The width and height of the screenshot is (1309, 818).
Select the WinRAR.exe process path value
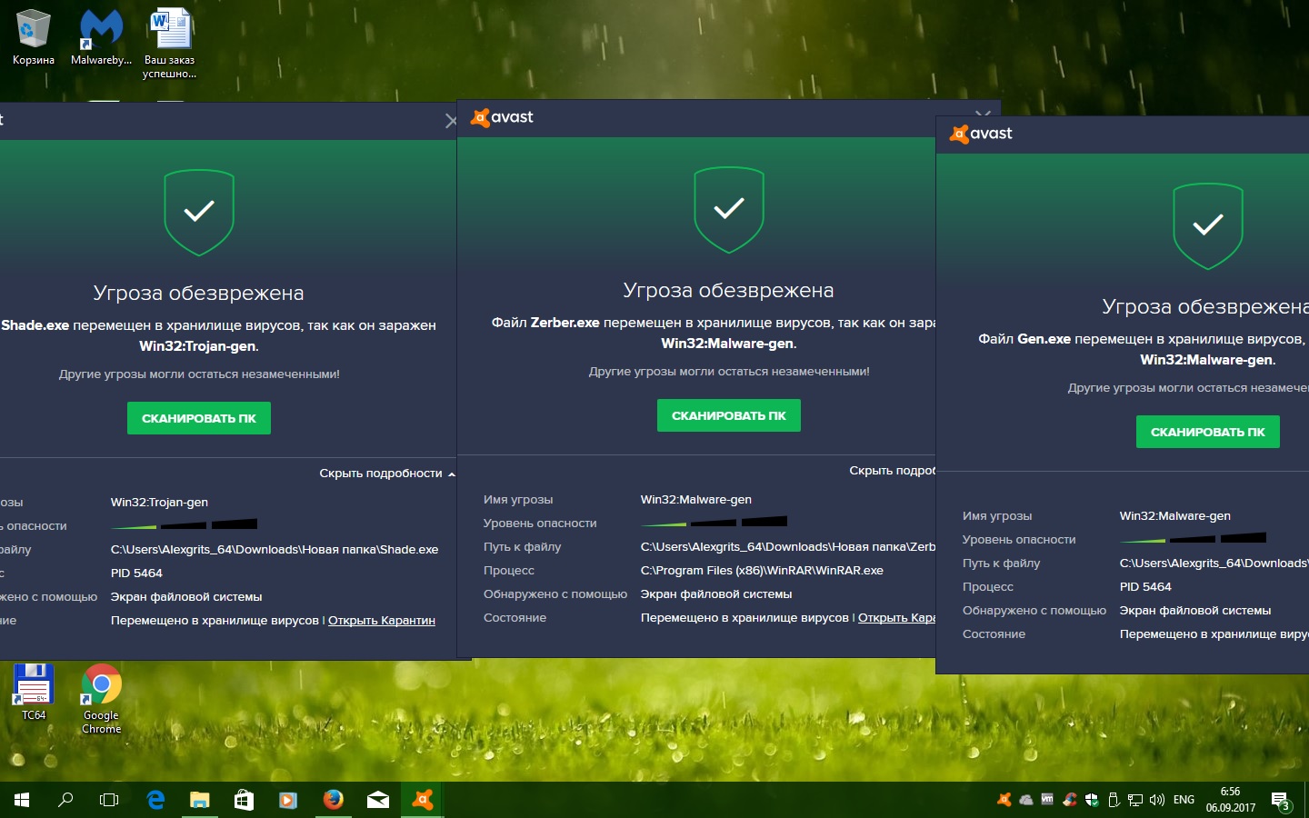pyautogui.click(x=762, y=571)
